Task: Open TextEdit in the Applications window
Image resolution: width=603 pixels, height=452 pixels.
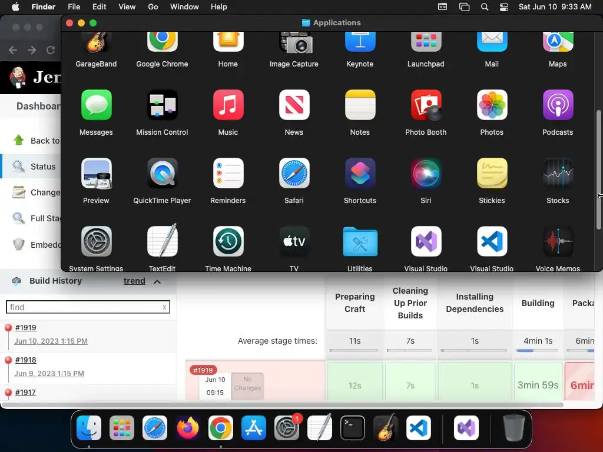Action: (162, 241)
